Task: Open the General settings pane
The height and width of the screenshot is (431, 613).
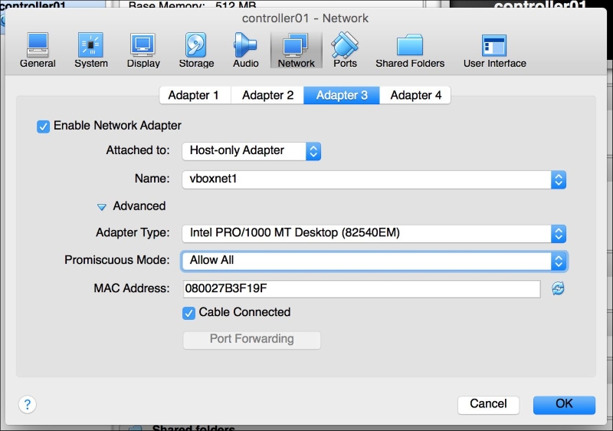Action: pos(38,50)
